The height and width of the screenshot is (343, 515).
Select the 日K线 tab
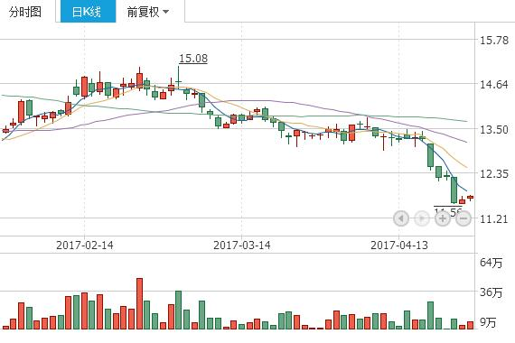coord(88,11)
